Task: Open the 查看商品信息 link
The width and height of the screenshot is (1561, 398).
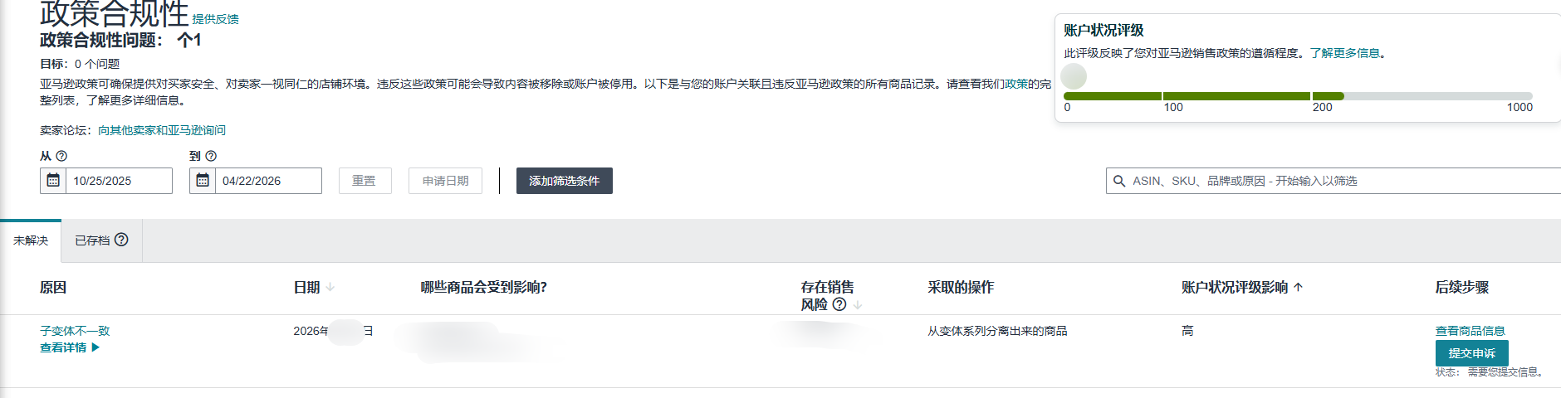Action: pyautogui.click(x=1470, y=331)
